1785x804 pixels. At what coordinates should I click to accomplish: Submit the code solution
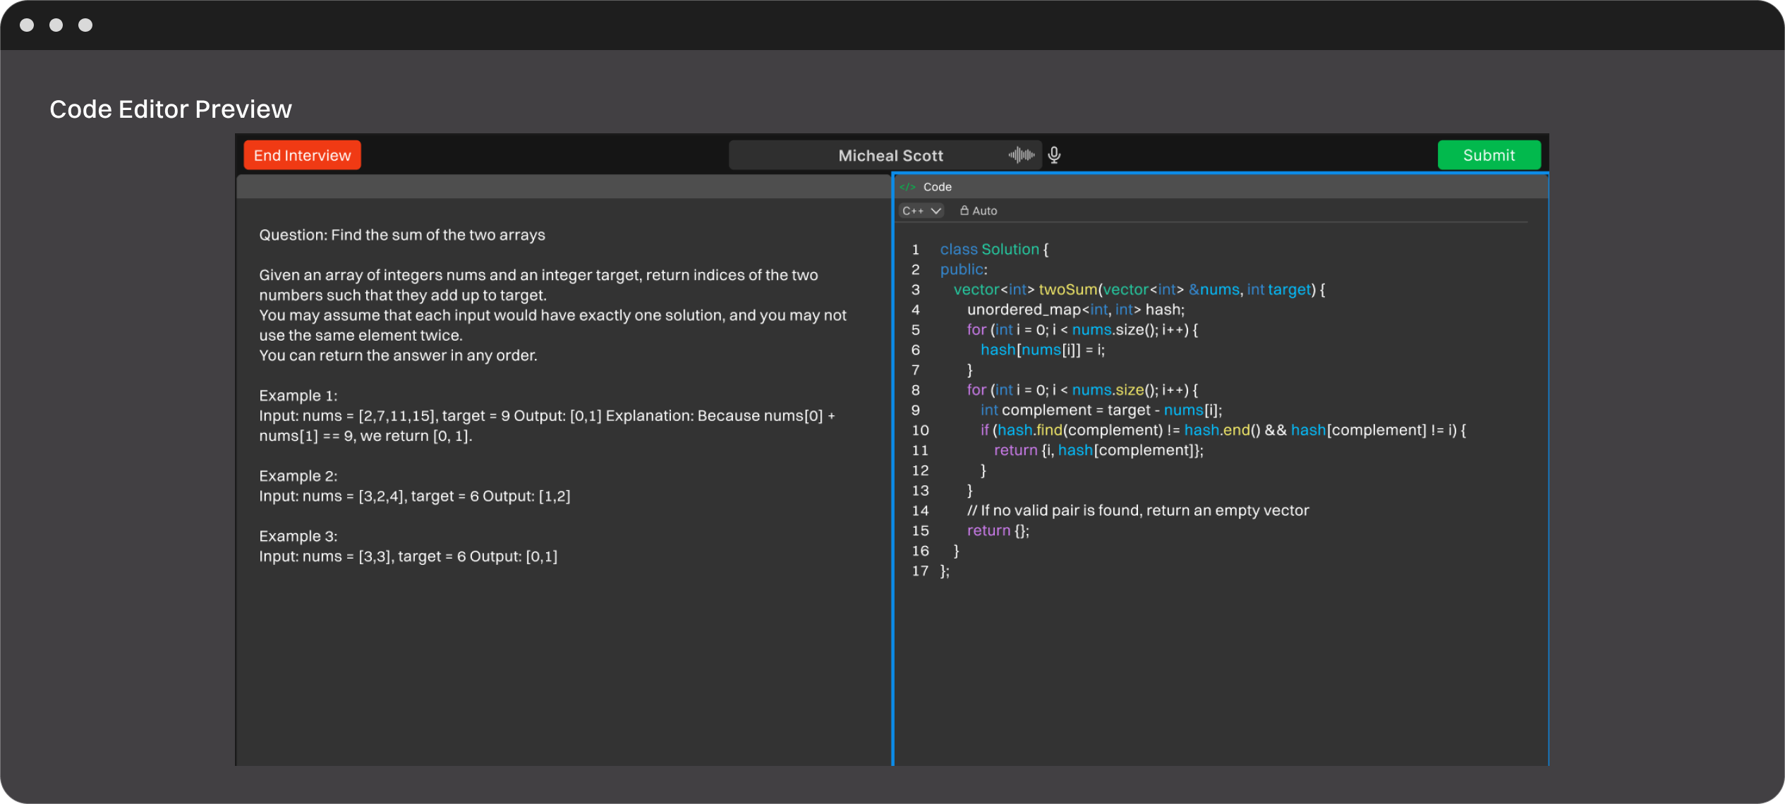click(x=1489, y=155)
